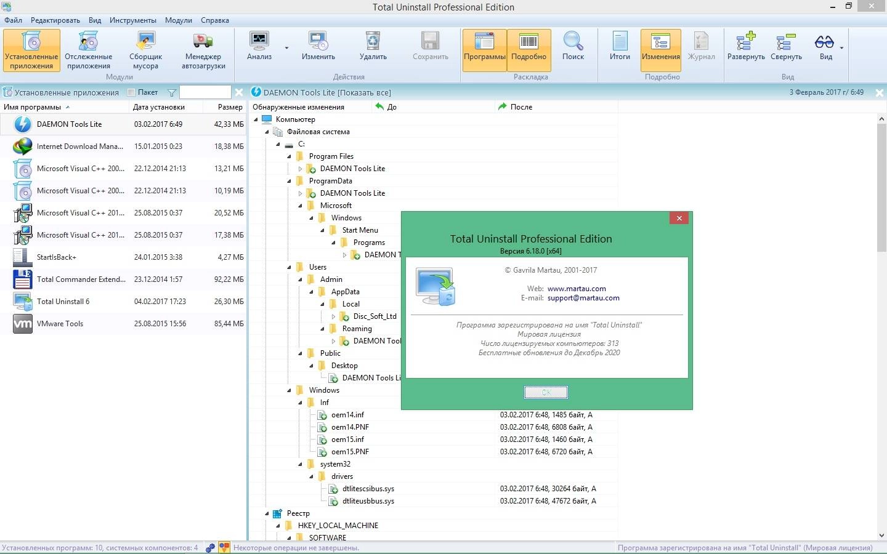This screenshot has width=887, height=554.
Task: Select Internet Download Manager row
Action: coord(123,147)
